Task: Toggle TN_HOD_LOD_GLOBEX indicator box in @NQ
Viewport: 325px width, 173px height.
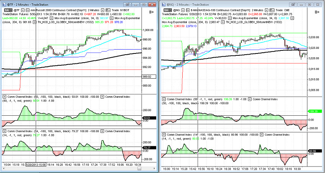Action: click(223, 22)
